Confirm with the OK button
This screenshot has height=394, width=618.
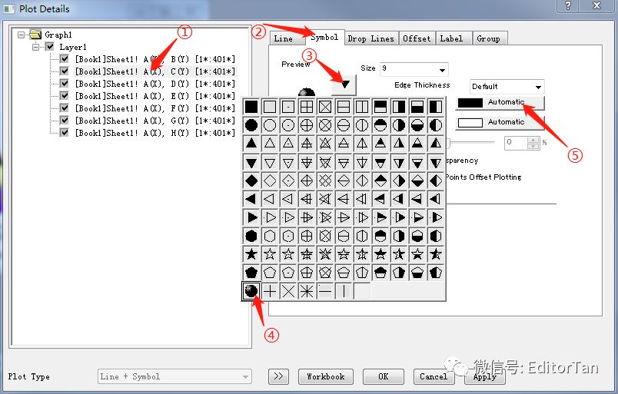click(384, 376)
